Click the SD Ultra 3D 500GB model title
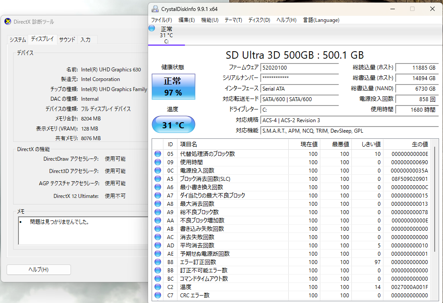 [294, 55]
